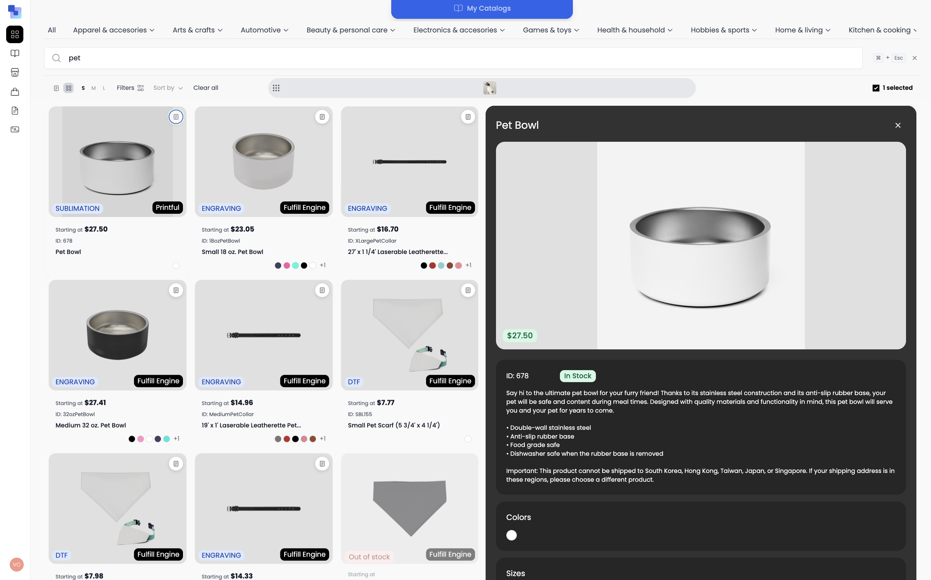Open the billing card icon in sidebar

pyautogui.click(x=15, y=129)
